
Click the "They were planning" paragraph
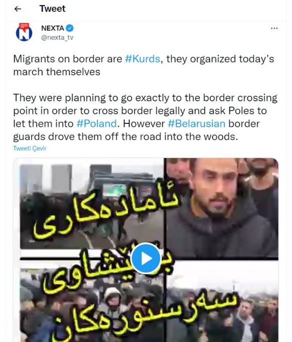[145, 117]
